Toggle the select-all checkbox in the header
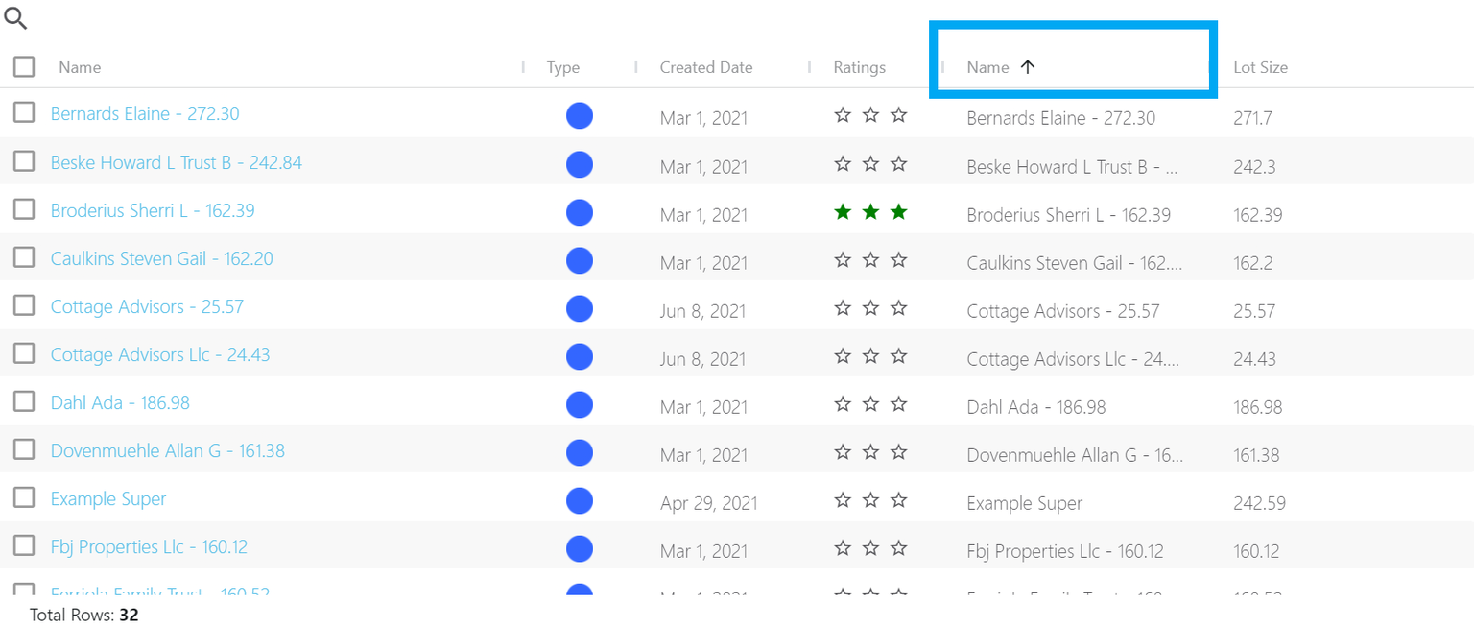The height and width of the screenshot is (628, 1474). point(24,66)
